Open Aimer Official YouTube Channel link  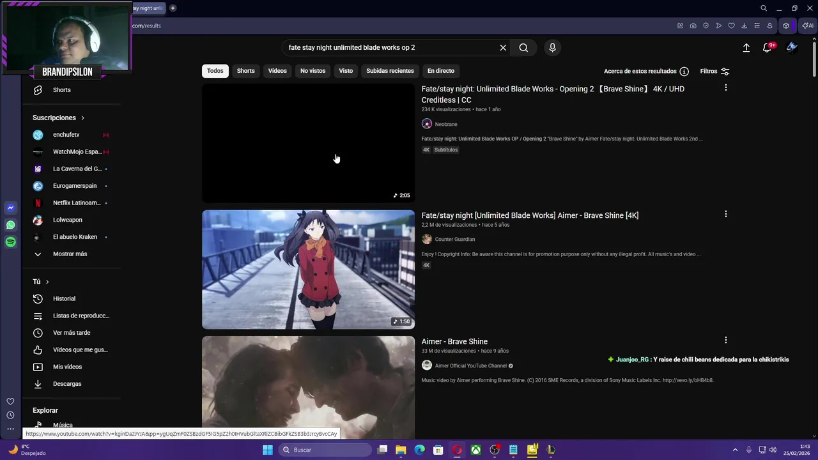click(470, 366)
